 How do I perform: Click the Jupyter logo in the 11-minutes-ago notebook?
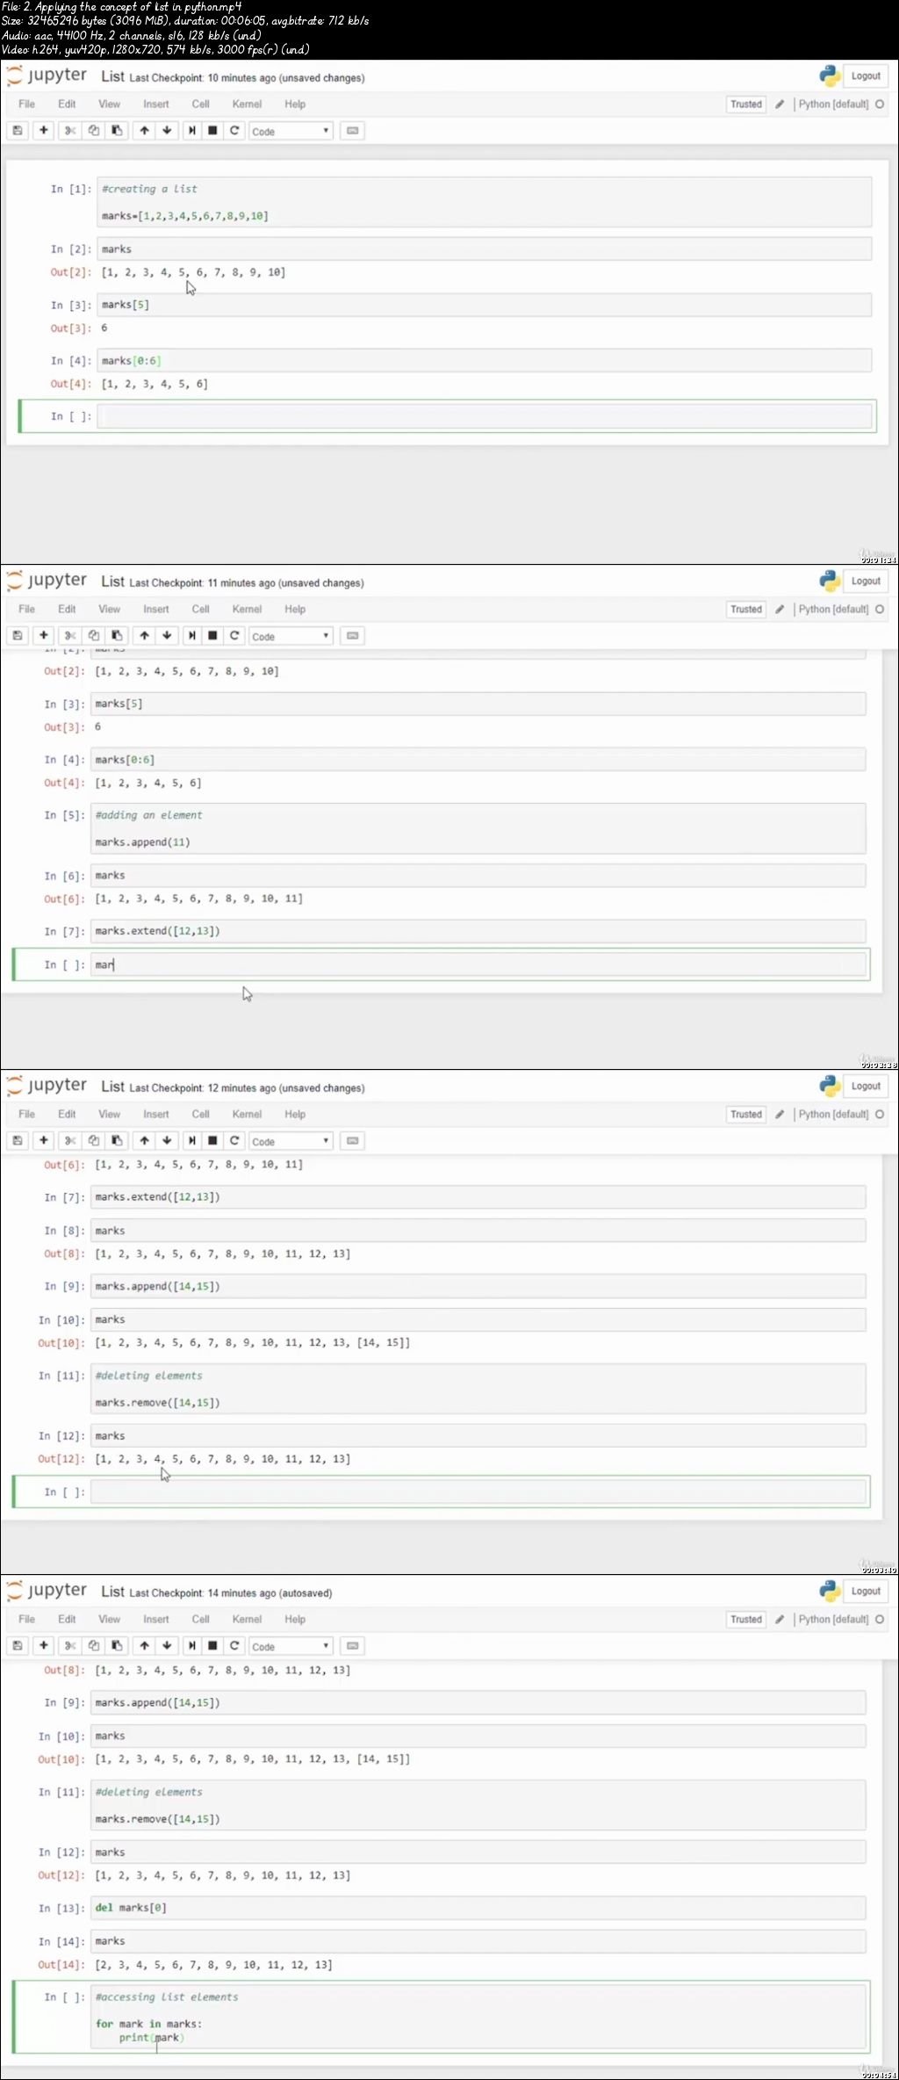click(x=47, y=581)
